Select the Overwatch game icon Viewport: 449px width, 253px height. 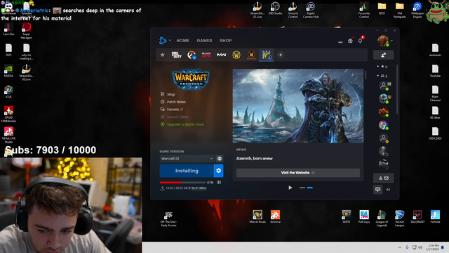point(192,55)
